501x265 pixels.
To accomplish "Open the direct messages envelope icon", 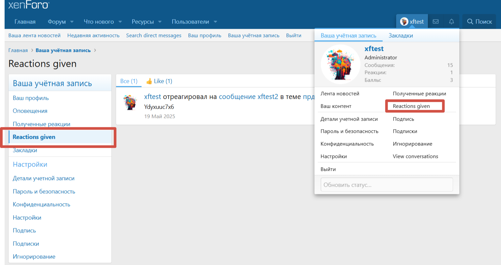I will point(436,21).
